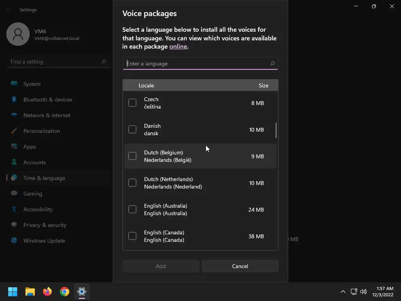Click the Locale column header
Image resolution: width=401 pixels, height=301 pixels.
tap(146, 85)
